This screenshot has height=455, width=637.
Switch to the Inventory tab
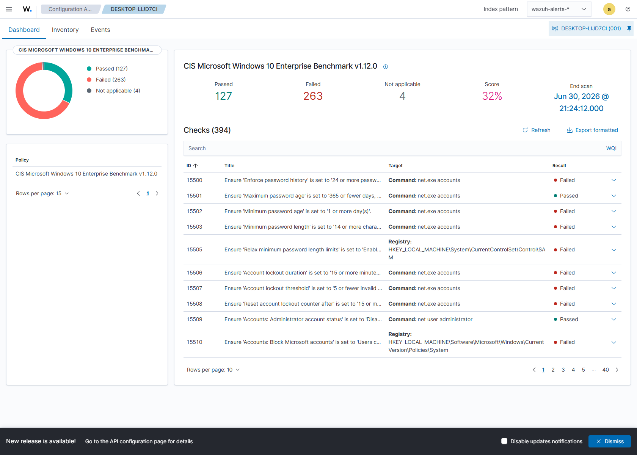[x=65, y=30]
